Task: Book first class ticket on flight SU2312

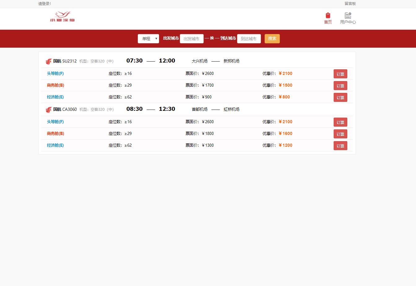Action: click(340, 74)
